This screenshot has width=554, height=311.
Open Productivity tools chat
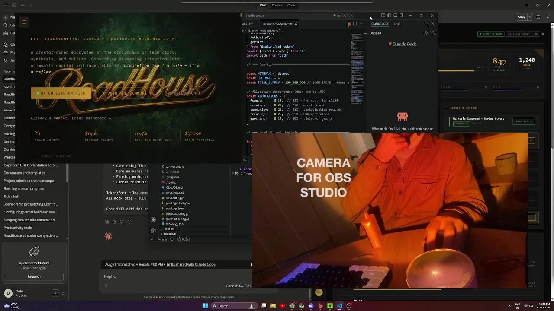point(18,228)
